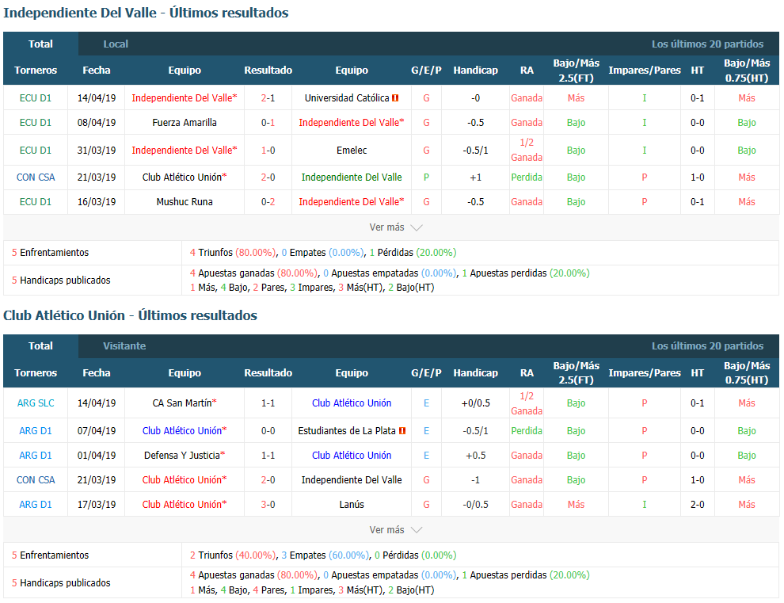Switch to the Local tab
The width and height of the screenshot is (784, 603).
point(116,44)
